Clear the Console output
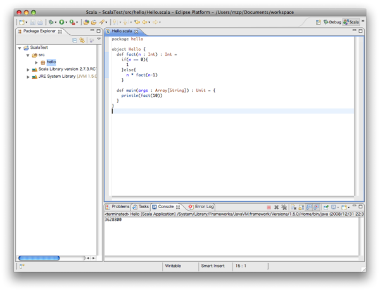Viewport: 380px width, 291px height. pyautogui.click(x=293, y=207)
